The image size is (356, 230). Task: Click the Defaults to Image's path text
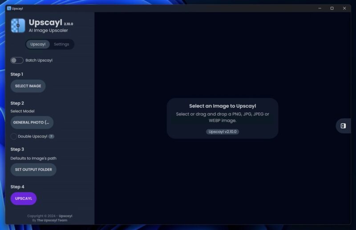[x=33, y=159]
